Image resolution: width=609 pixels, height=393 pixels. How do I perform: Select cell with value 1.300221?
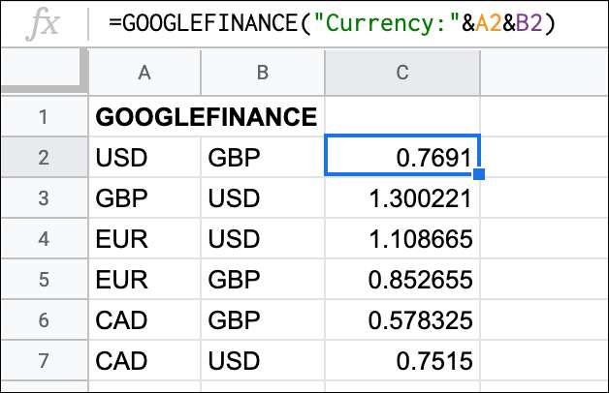click(402, 198)
